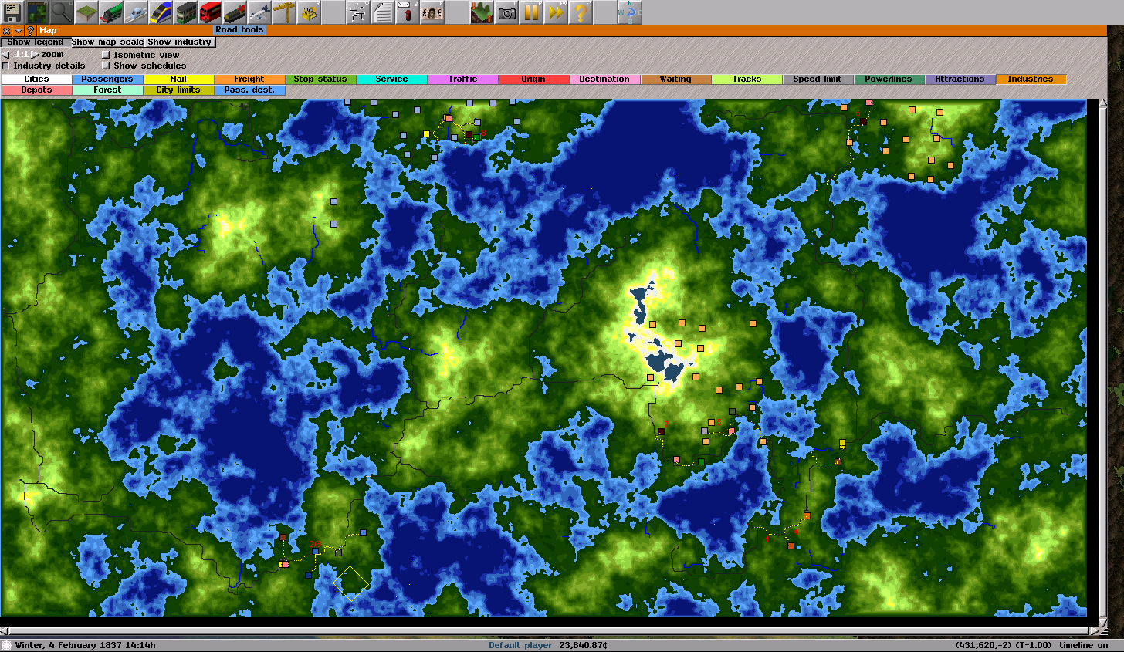Toggle the Pass. dest. filter
This screenshot has height=652, width=1124.
pyautogui.click(x=249, y=90)
